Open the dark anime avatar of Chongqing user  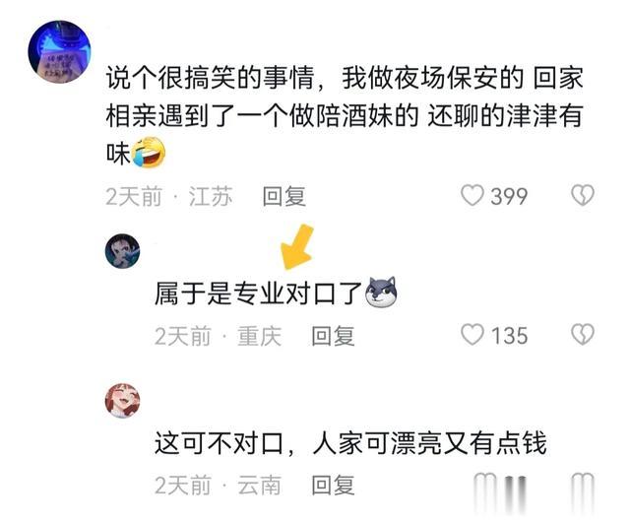coord(122,251)
